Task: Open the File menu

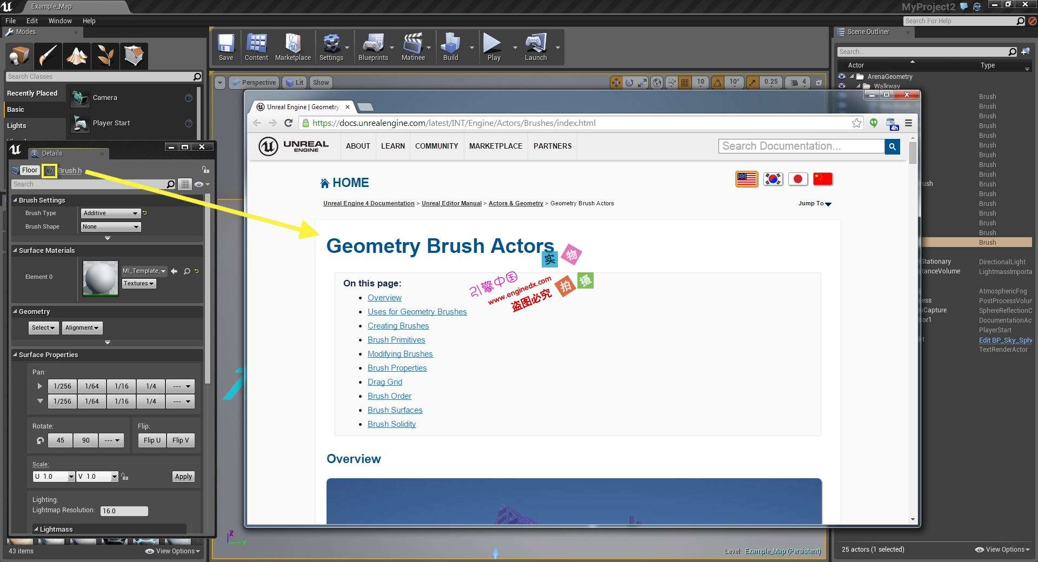Action: pos(10,21)
